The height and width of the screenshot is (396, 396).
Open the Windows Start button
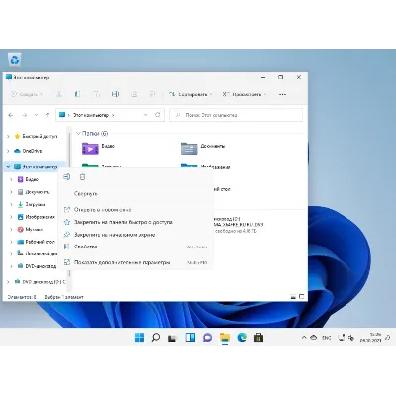tap(140, 338)
